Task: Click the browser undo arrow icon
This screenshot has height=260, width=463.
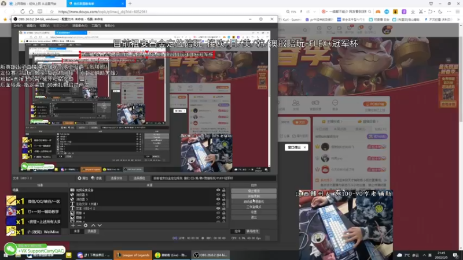Action: point(430,12)
